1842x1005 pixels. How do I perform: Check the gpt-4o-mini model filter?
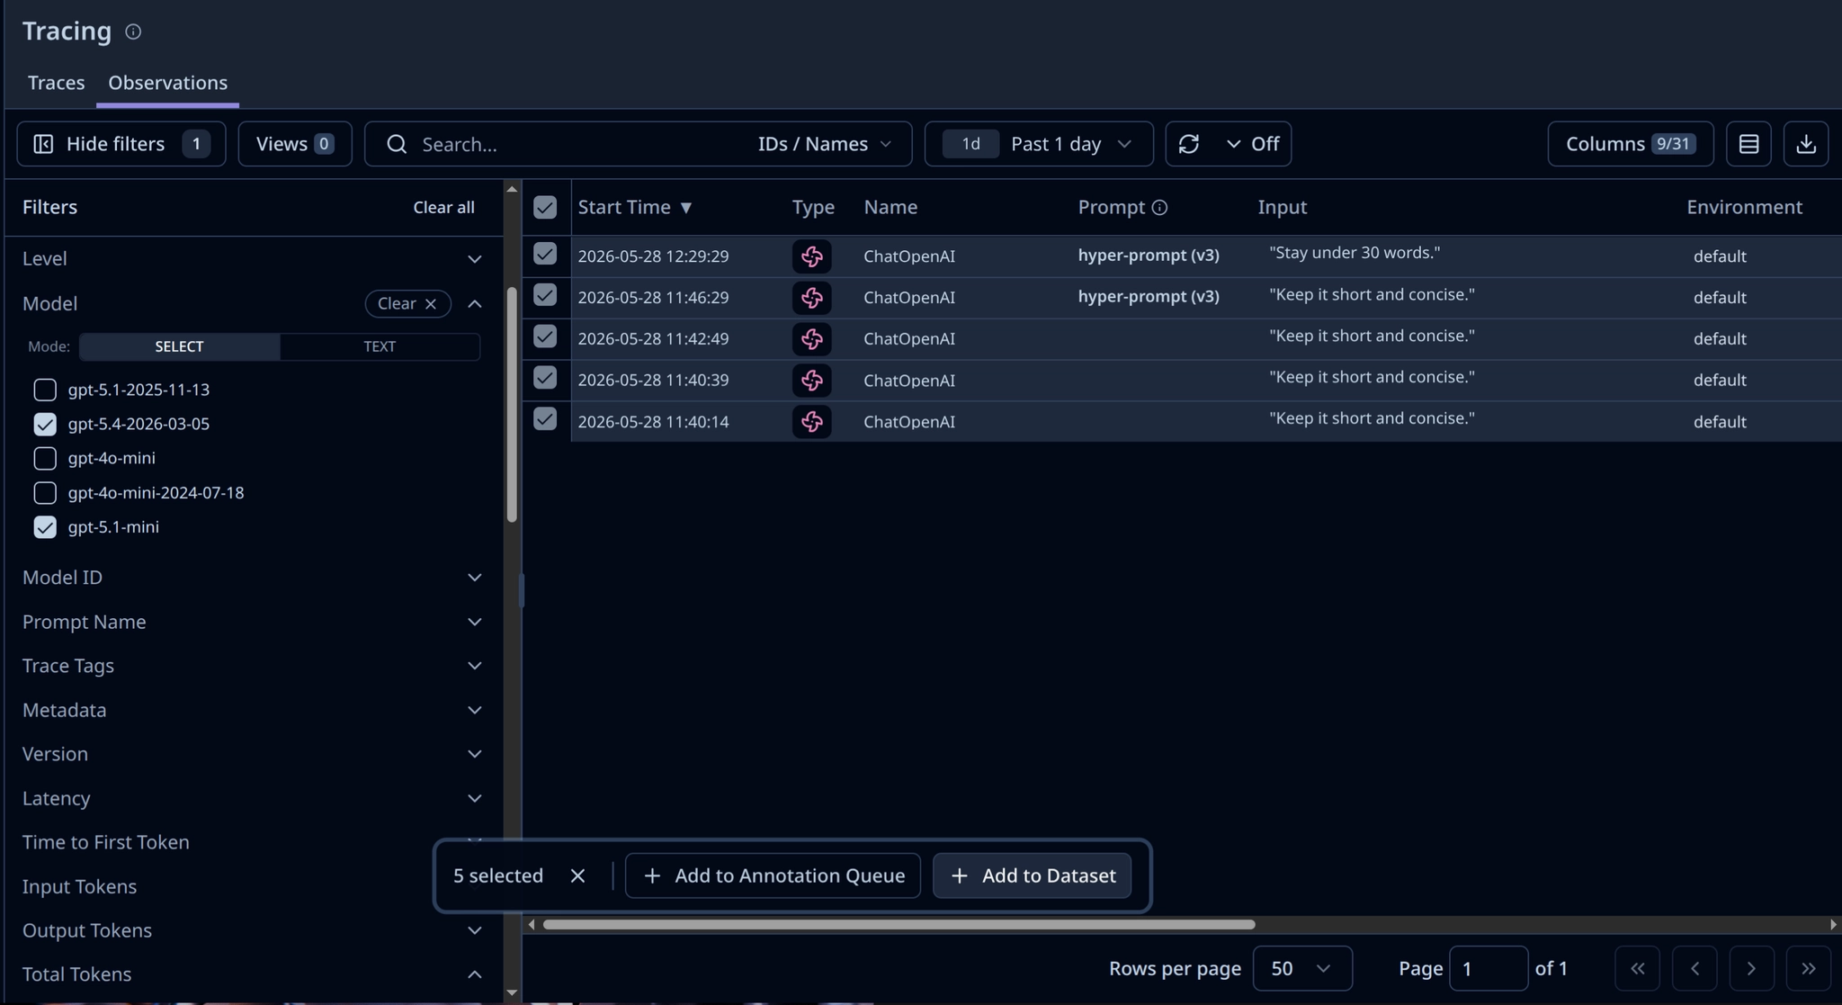click(x=45, y=458)
